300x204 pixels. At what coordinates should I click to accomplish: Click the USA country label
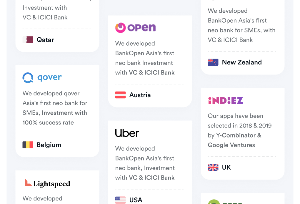(136, 200)
